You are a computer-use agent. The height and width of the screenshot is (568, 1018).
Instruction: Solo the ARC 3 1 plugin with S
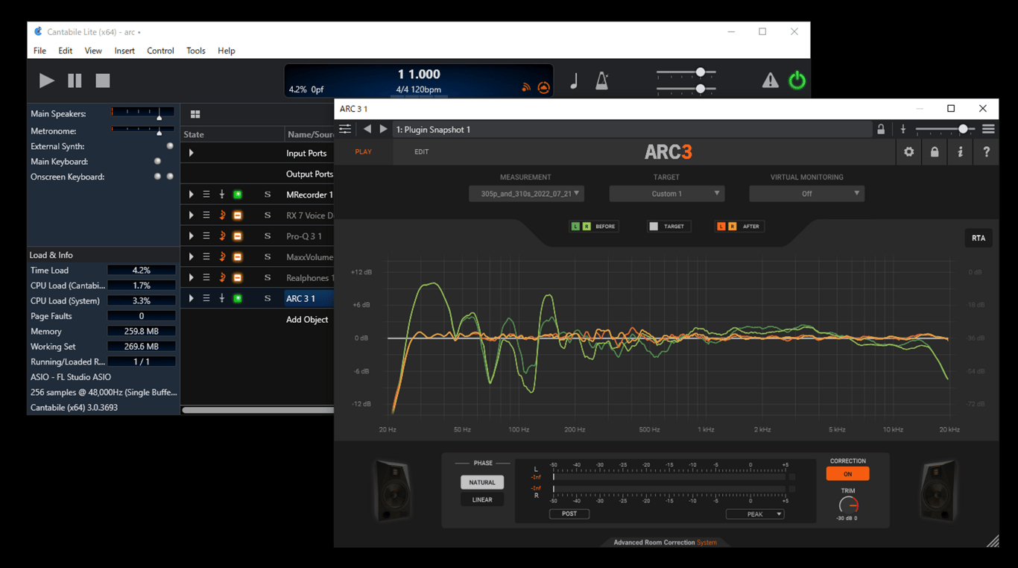click(268, 299)
